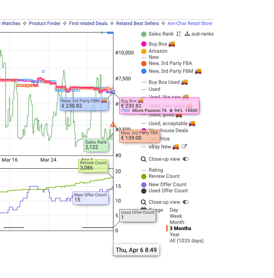
Task: Toggle Review Count green legend dot
Action: click(144, 177)
